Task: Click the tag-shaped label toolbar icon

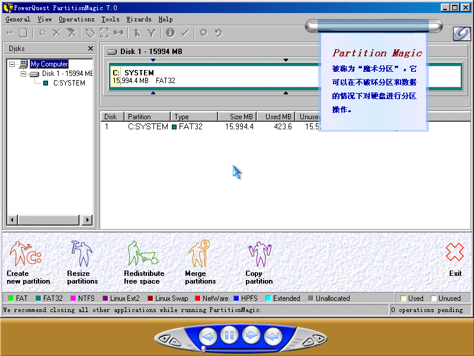Action: pos(90,33)
